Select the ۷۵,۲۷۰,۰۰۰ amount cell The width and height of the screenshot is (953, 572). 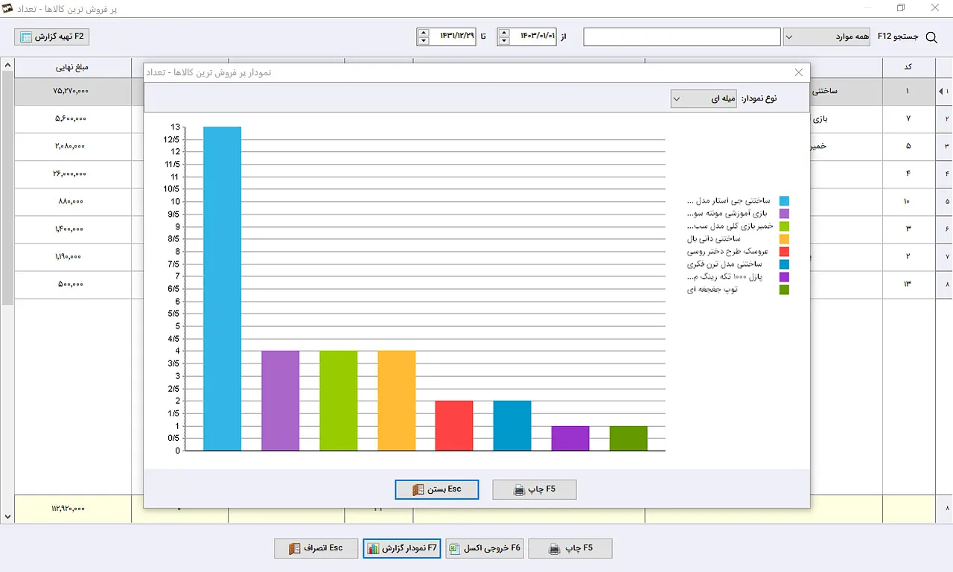click(x=71, y=91)
